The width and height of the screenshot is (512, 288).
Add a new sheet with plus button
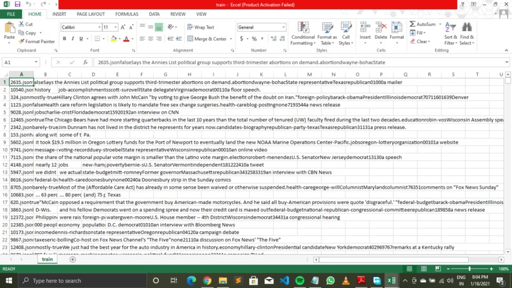coord(72,259)
